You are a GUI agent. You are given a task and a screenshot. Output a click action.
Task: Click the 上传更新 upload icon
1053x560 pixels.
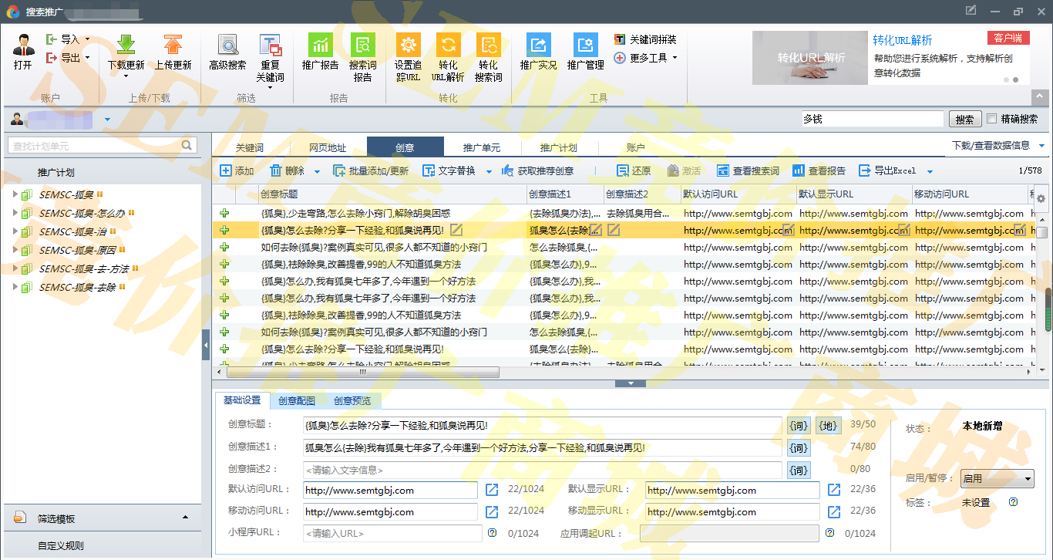click(173, 45)
